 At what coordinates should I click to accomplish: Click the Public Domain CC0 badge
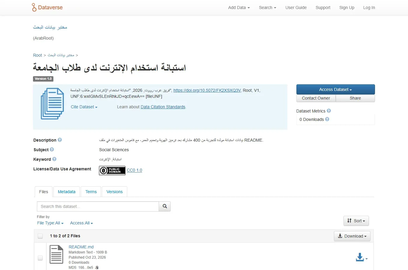pos(112,170)
